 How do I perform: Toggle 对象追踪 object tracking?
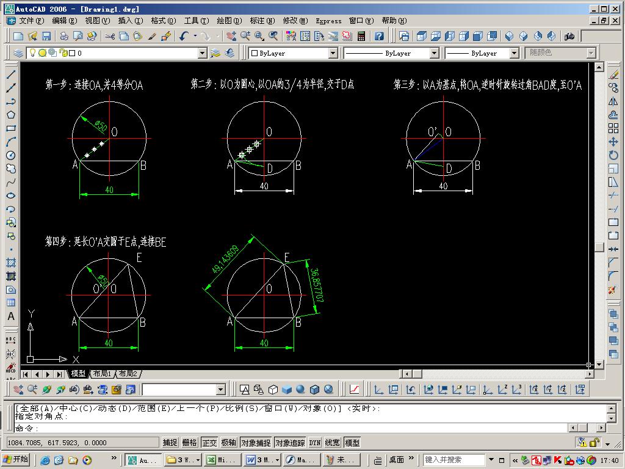coord(290,442)
